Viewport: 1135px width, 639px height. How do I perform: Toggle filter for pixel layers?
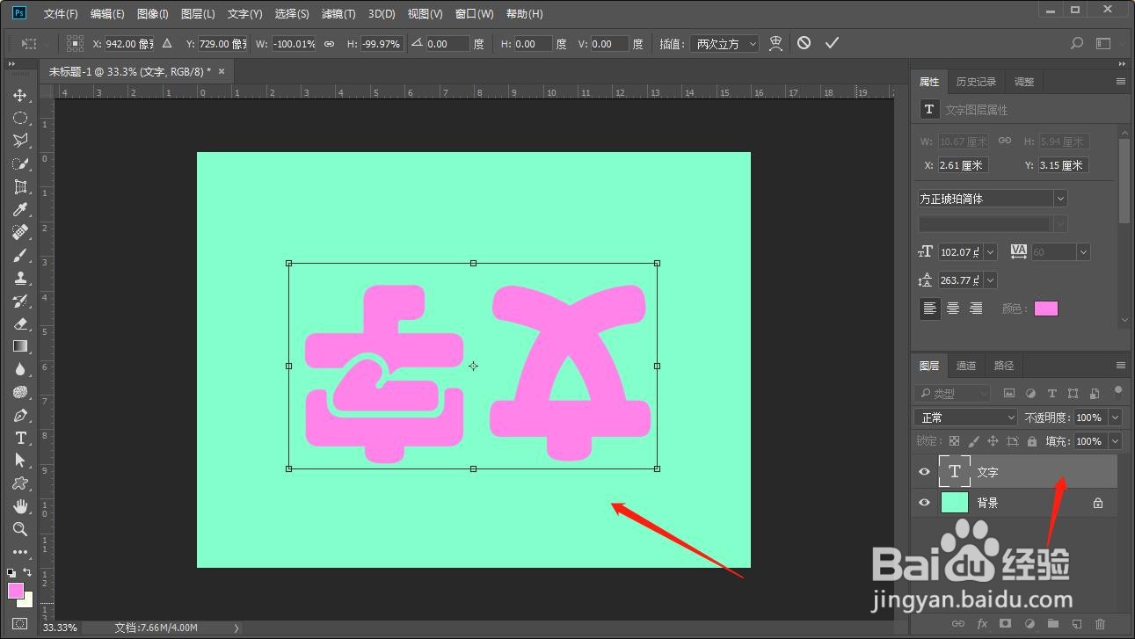[1009, 393]
